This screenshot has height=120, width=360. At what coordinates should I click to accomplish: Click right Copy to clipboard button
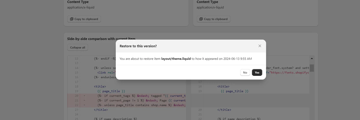pos(214,19)
